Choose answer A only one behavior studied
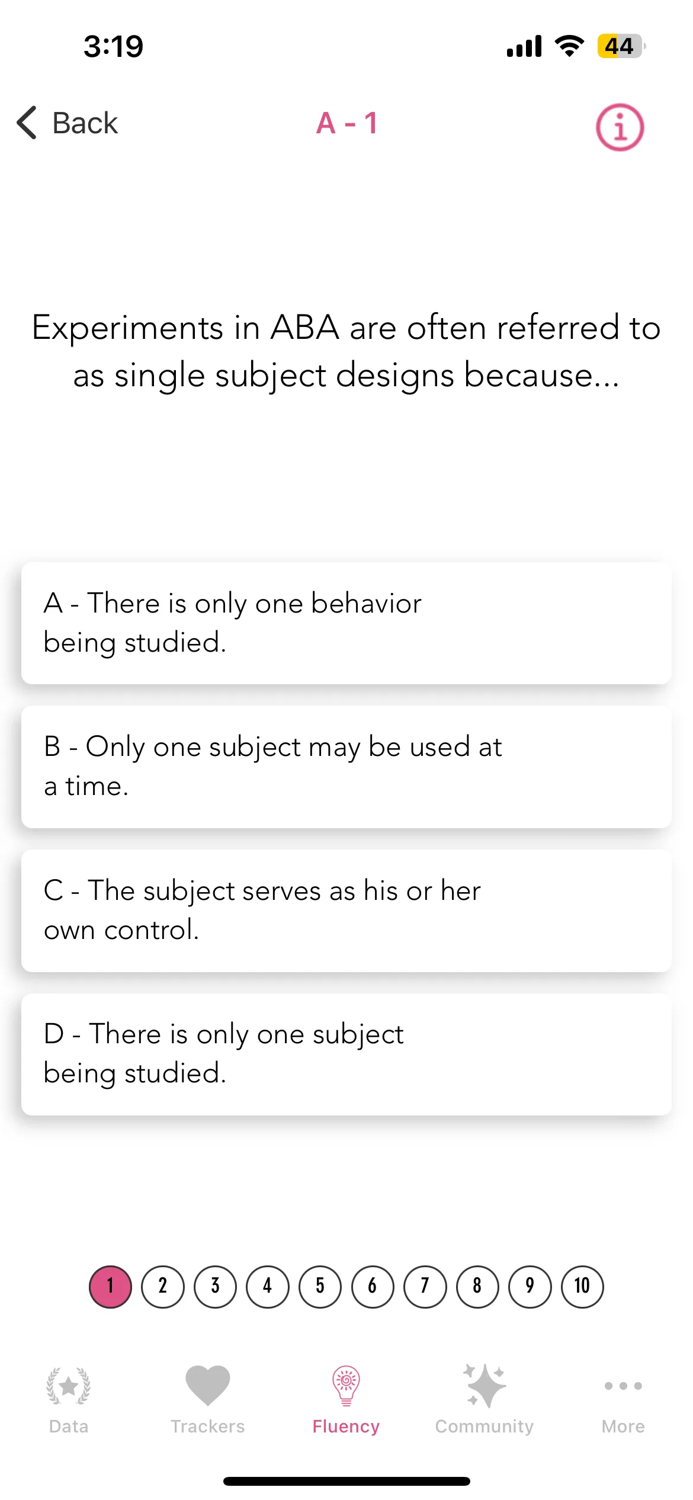This screenshot has height=1500, width=693. (346, 623)
